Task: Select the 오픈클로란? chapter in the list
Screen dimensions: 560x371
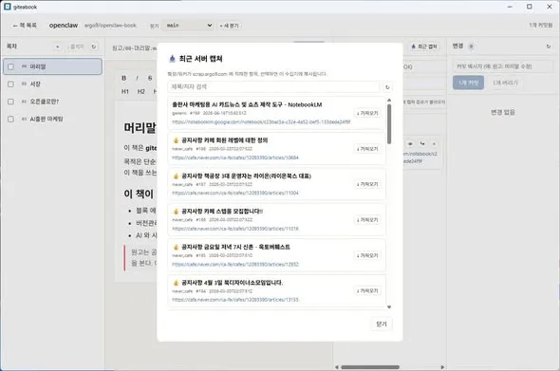Action: [x=53, y=102]
